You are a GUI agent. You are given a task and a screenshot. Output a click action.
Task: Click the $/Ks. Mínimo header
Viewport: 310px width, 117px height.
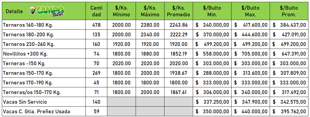coord(121,11)
